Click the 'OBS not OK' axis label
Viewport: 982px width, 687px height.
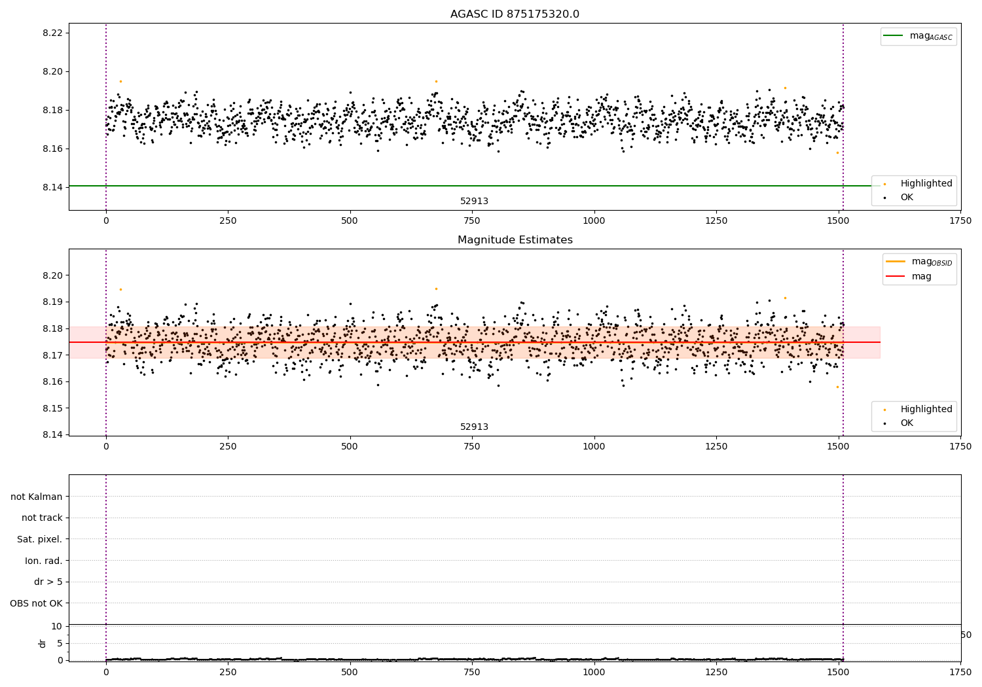(37, 603)
